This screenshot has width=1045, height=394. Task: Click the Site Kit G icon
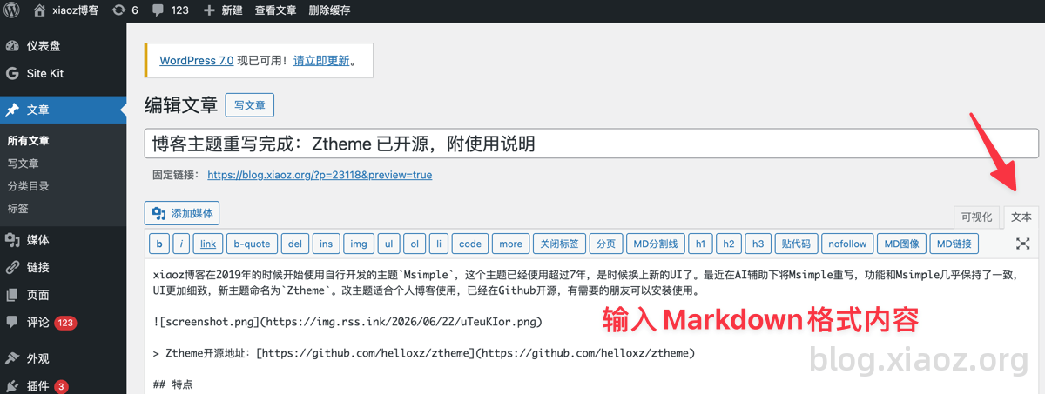point(12,74)
